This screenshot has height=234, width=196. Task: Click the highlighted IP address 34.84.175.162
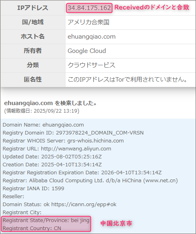(89, 8)
